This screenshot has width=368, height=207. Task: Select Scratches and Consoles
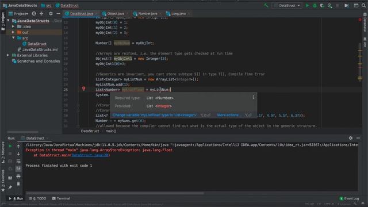coord(36,61)
